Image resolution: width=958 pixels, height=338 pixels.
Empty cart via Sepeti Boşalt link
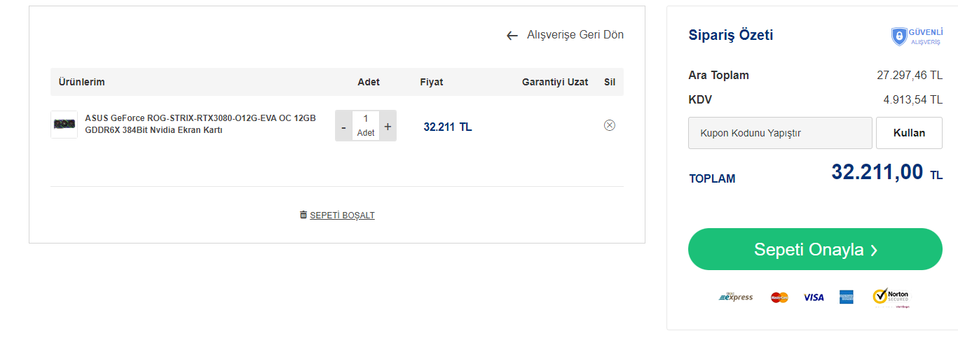pos(342,216)
